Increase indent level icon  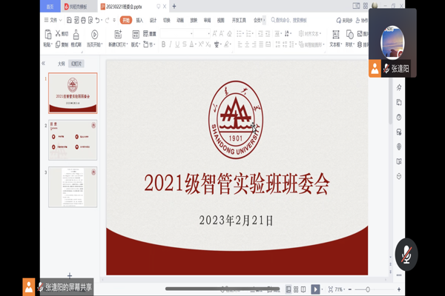coord(268,34)
